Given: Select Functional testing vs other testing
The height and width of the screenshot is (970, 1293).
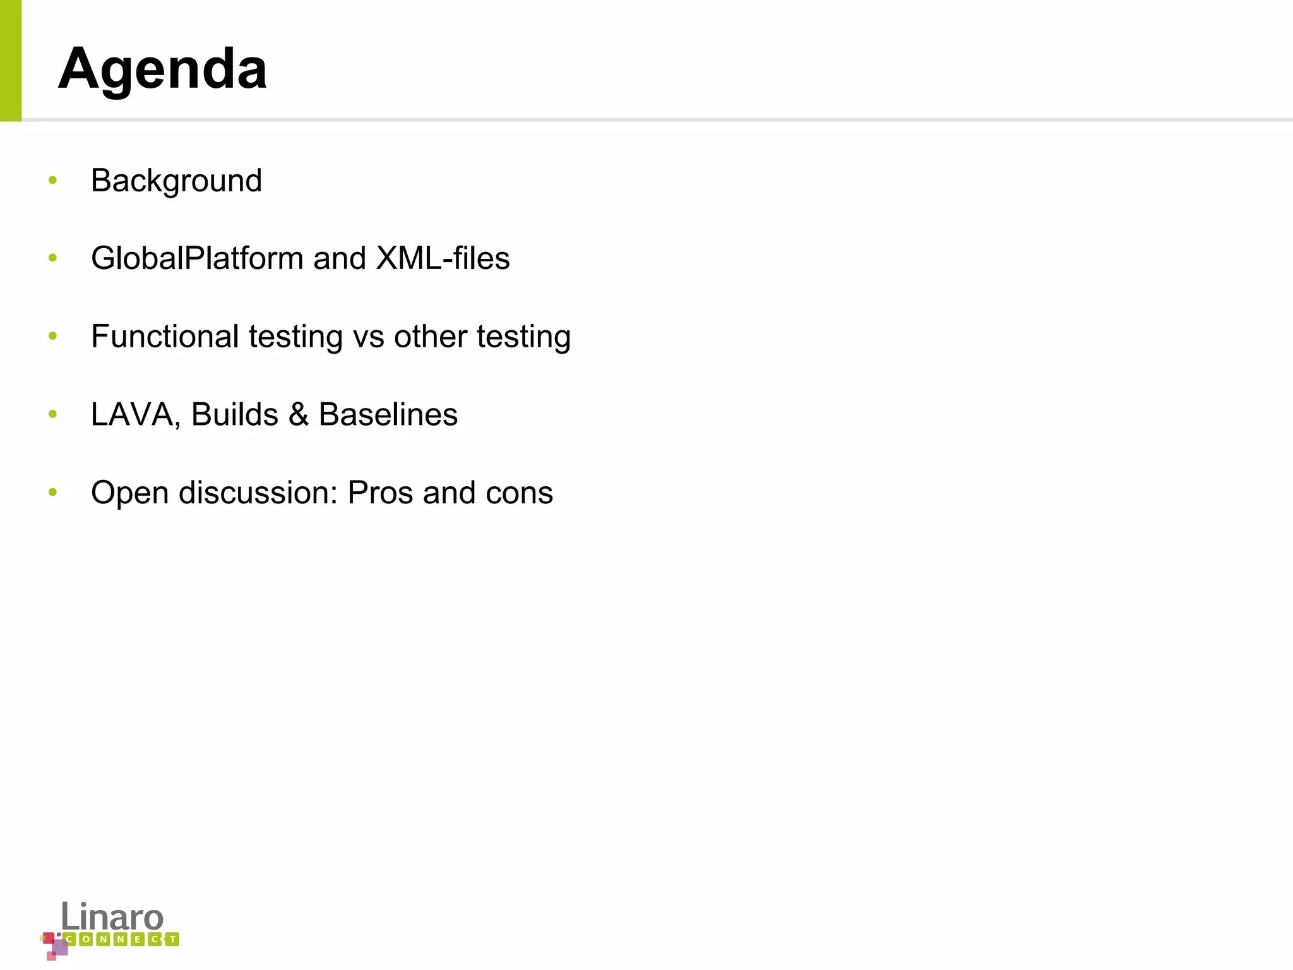Looking at the screenshot, I should point(331,337).
